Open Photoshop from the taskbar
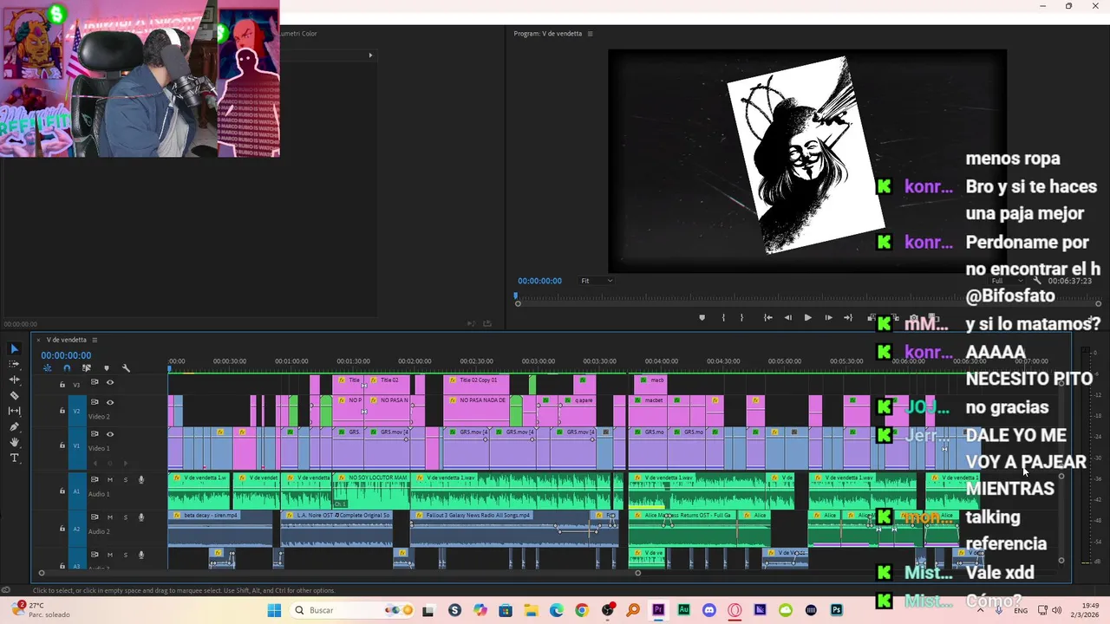This screenshot has height=624, width=1110. pyautogui.click(x=837, y=610)
